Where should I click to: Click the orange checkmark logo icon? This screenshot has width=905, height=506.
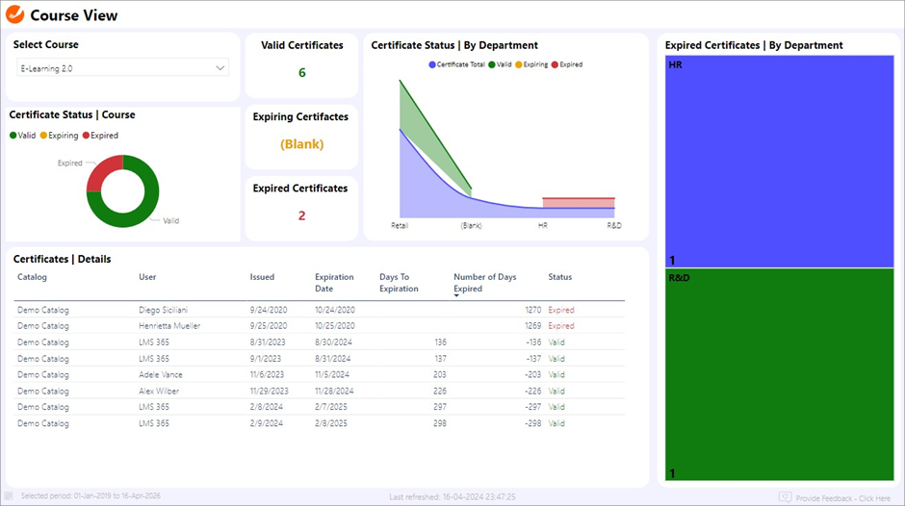pyautogui.click(x=15, y=15)
